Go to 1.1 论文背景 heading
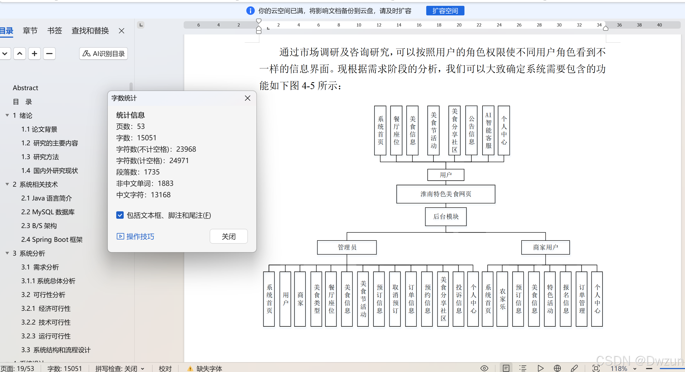Viewport: 685px width, 372px height. (x=39, y=129)
